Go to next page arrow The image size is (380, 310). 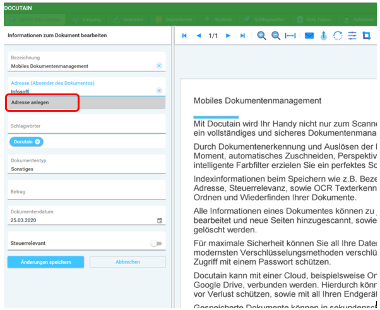[228, 36]
